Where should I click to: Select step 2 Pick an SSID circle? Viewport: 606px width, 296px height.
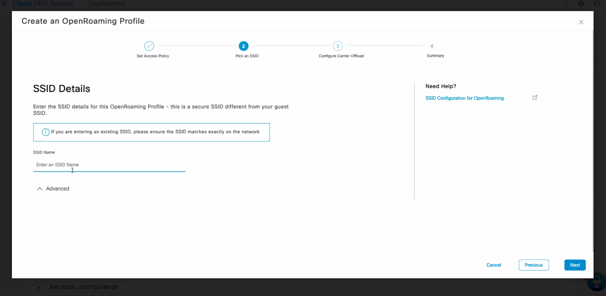pyautogui.click(x=244, y=46)
